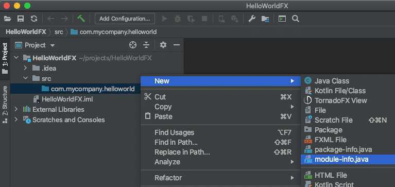Click the Forward navigation arrow
The height and width of the screenshot is (187, 395).
(64, 19)
